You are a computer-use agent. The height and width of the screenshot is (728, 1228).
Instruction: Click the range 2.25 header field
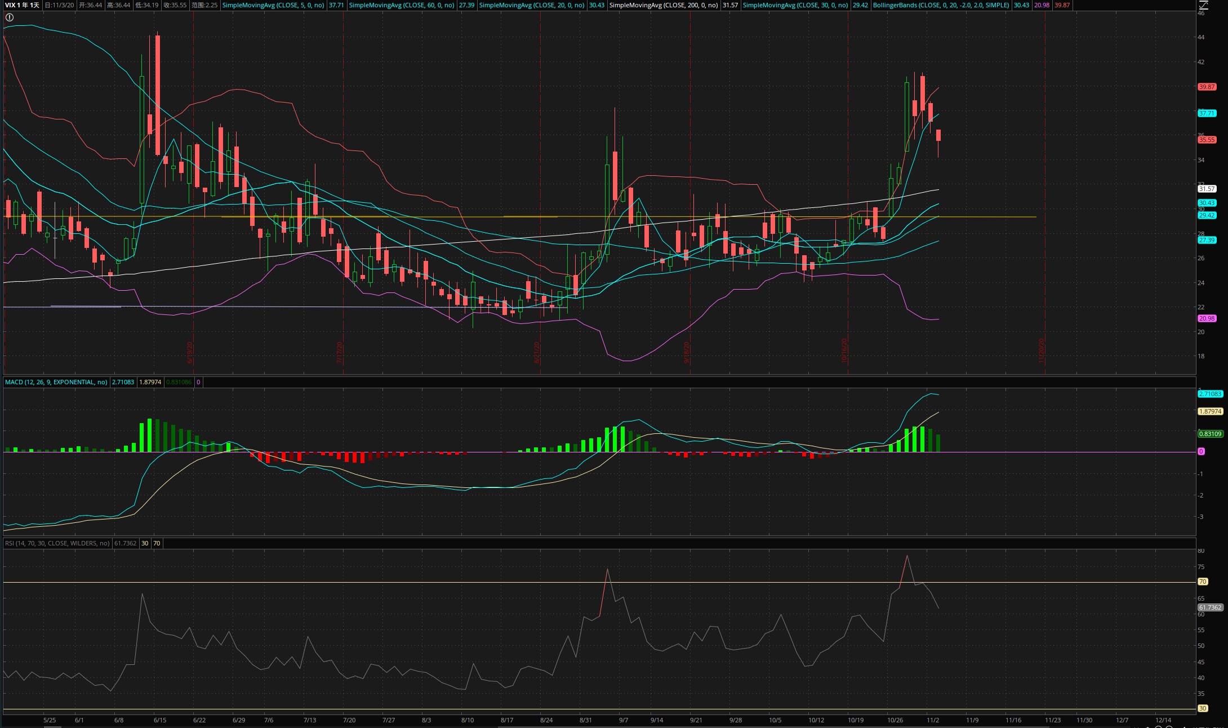pos(204,5)
